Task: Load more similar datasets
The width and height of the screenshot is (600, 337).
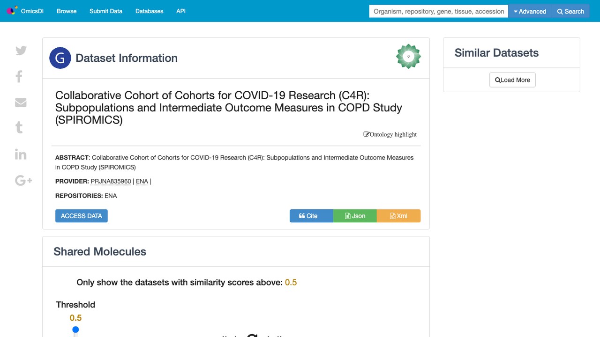Action: 512,80
